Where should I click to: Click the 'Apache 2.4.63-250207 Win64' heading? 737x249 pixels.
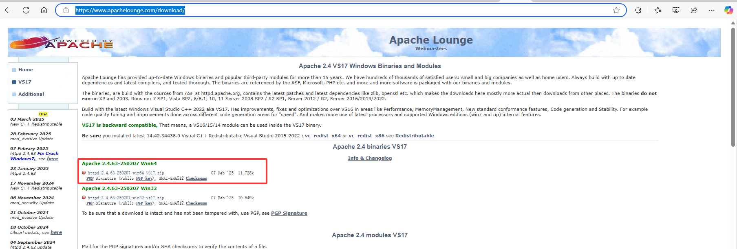pyautogui.click(x=119, y=163)
